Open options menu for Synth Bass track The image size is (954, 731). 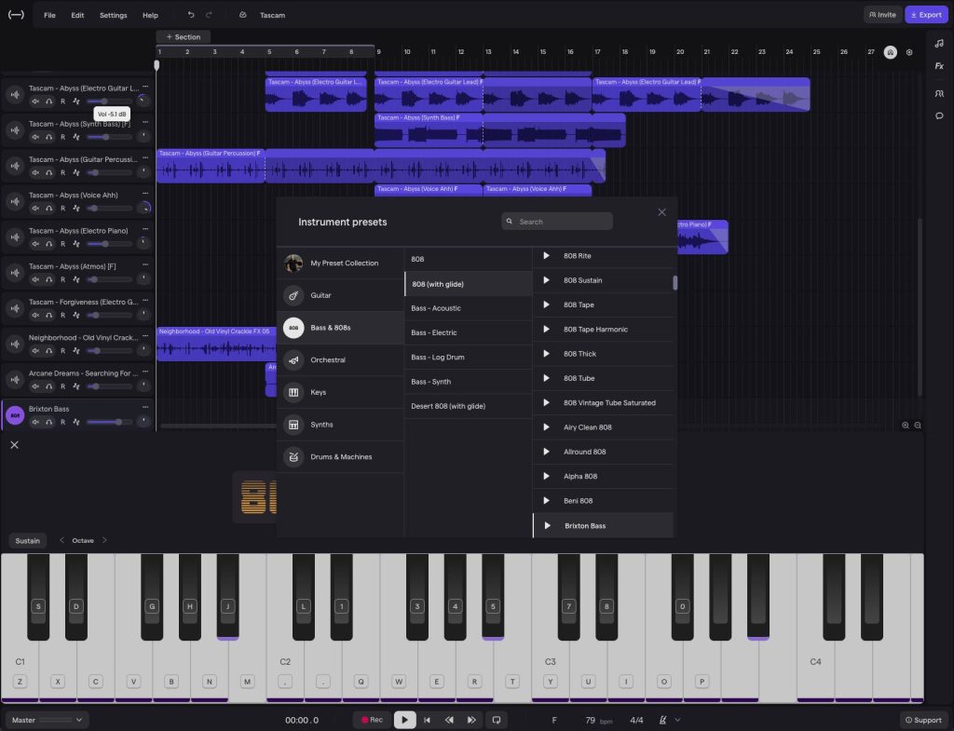tap(145, 123)
